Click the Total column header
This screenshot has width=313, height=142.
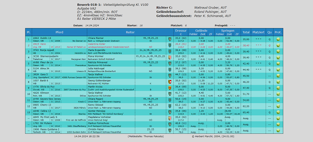coord(246,32)
